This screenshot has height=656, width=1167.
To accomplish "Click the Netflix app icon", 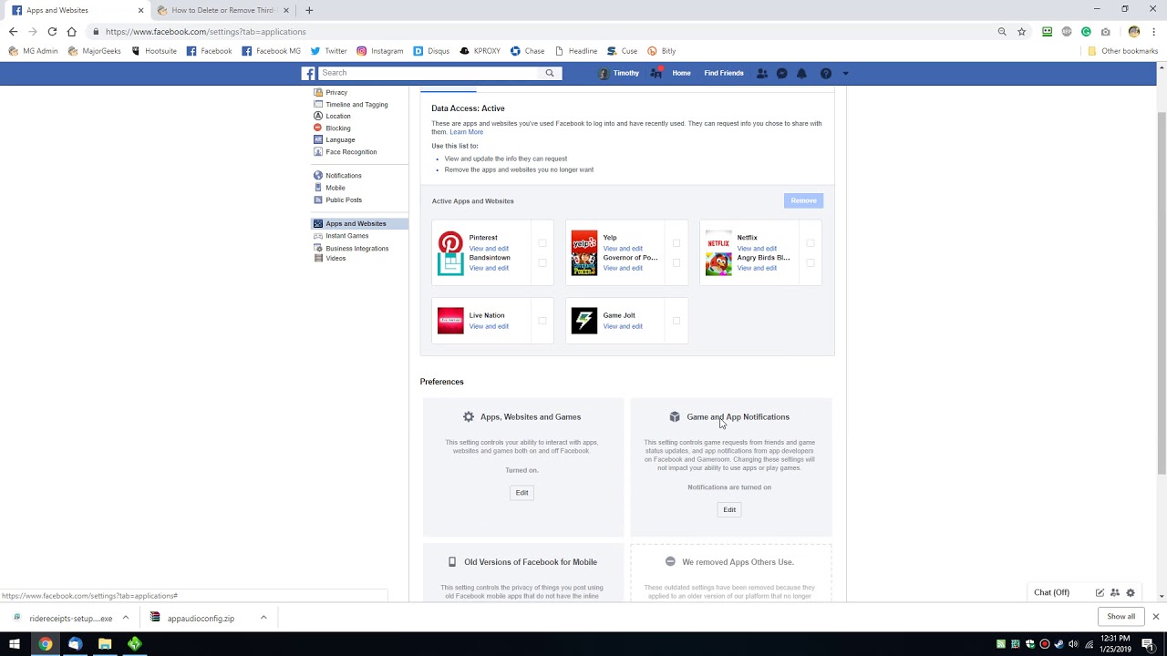I will point(718,243).
